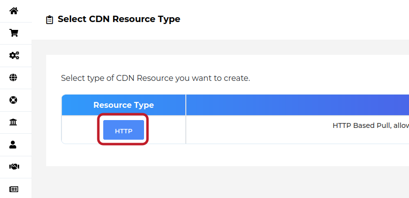
Task: Open the billing bank building icon
Action: pos(13,122)
